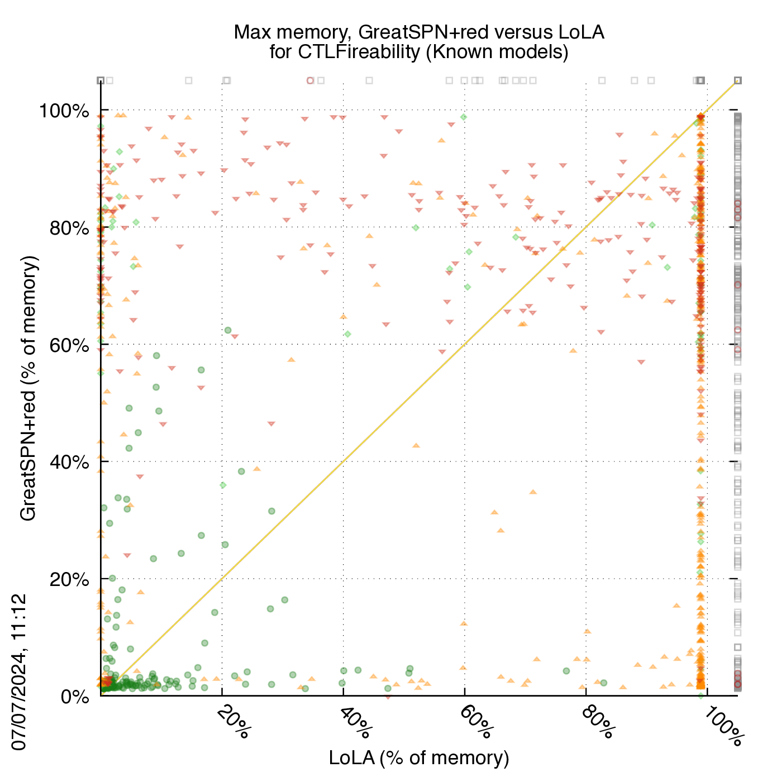Select the 100% tick label on the GreatSPN+red axis

click(64, 111)
